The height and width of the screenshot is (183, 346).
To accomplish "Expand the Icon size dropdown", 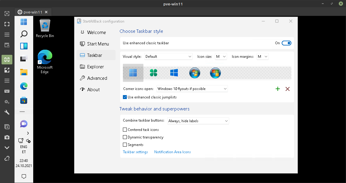I will [x=221, y=57].
